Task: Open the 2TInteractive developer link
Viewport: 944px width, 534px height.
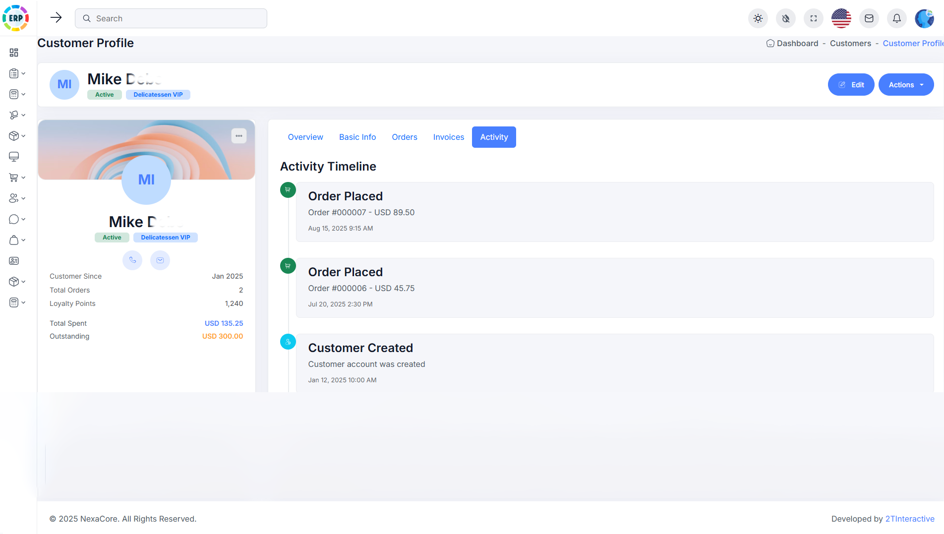Action: tap(910, 519)
